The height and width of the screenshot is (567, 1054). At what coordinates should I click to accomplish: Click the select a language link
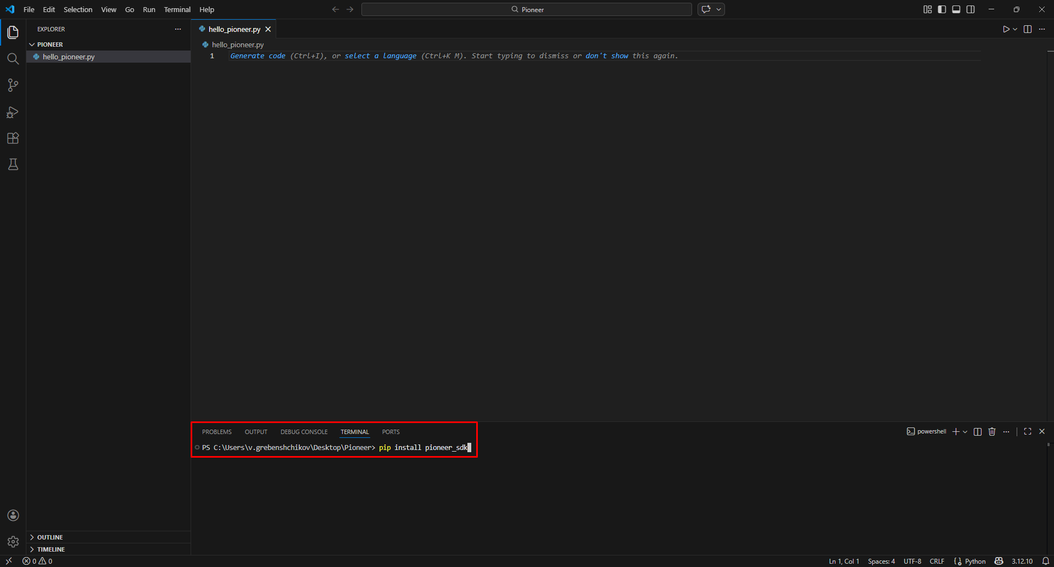(381, 56)
